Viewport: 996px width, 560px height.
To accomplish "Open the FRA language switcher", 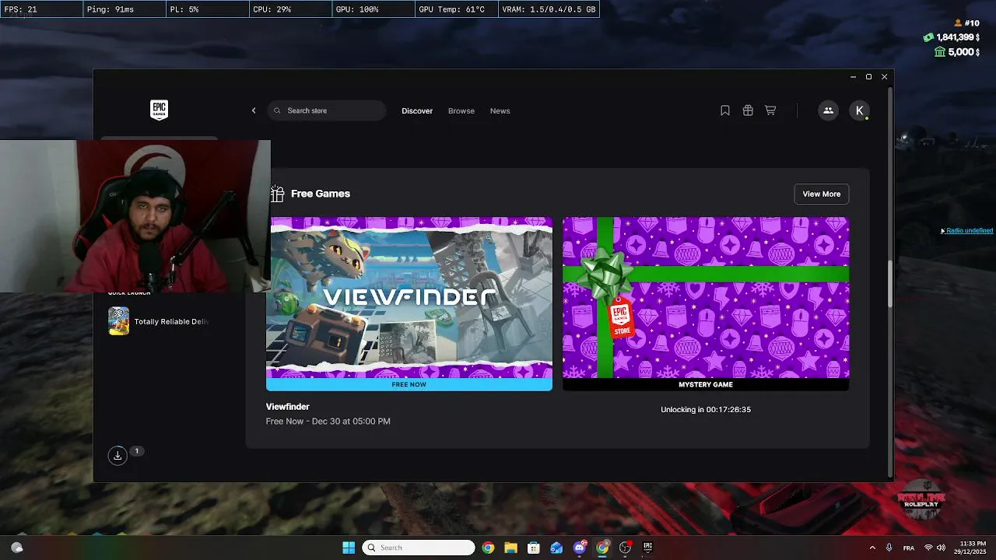I will click(x=909, y=548).
